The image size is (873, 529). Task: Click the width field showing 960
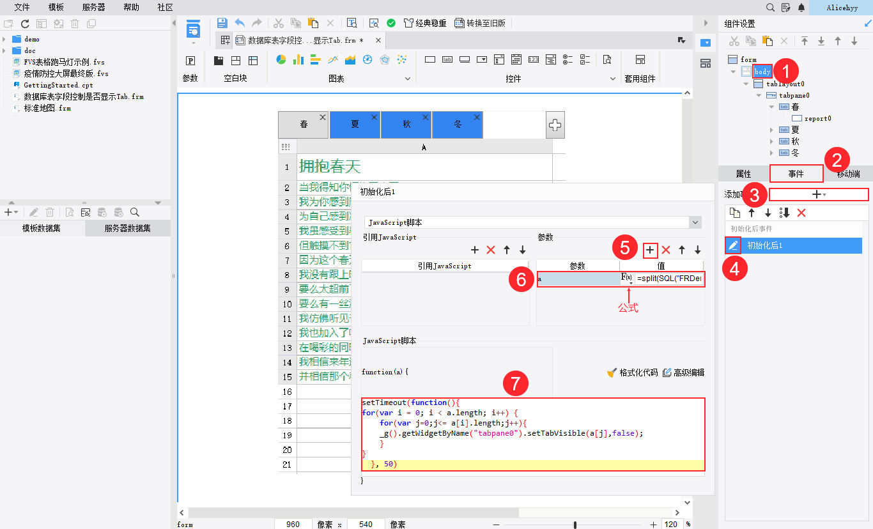[293, 525]
